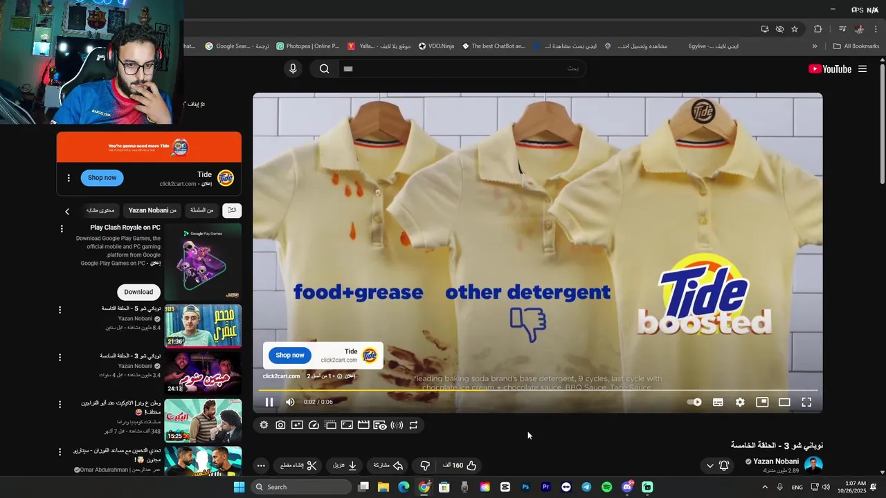Screen dimensions: 886x498
Task: Pause the video with the player button
Action: point(269,402)
